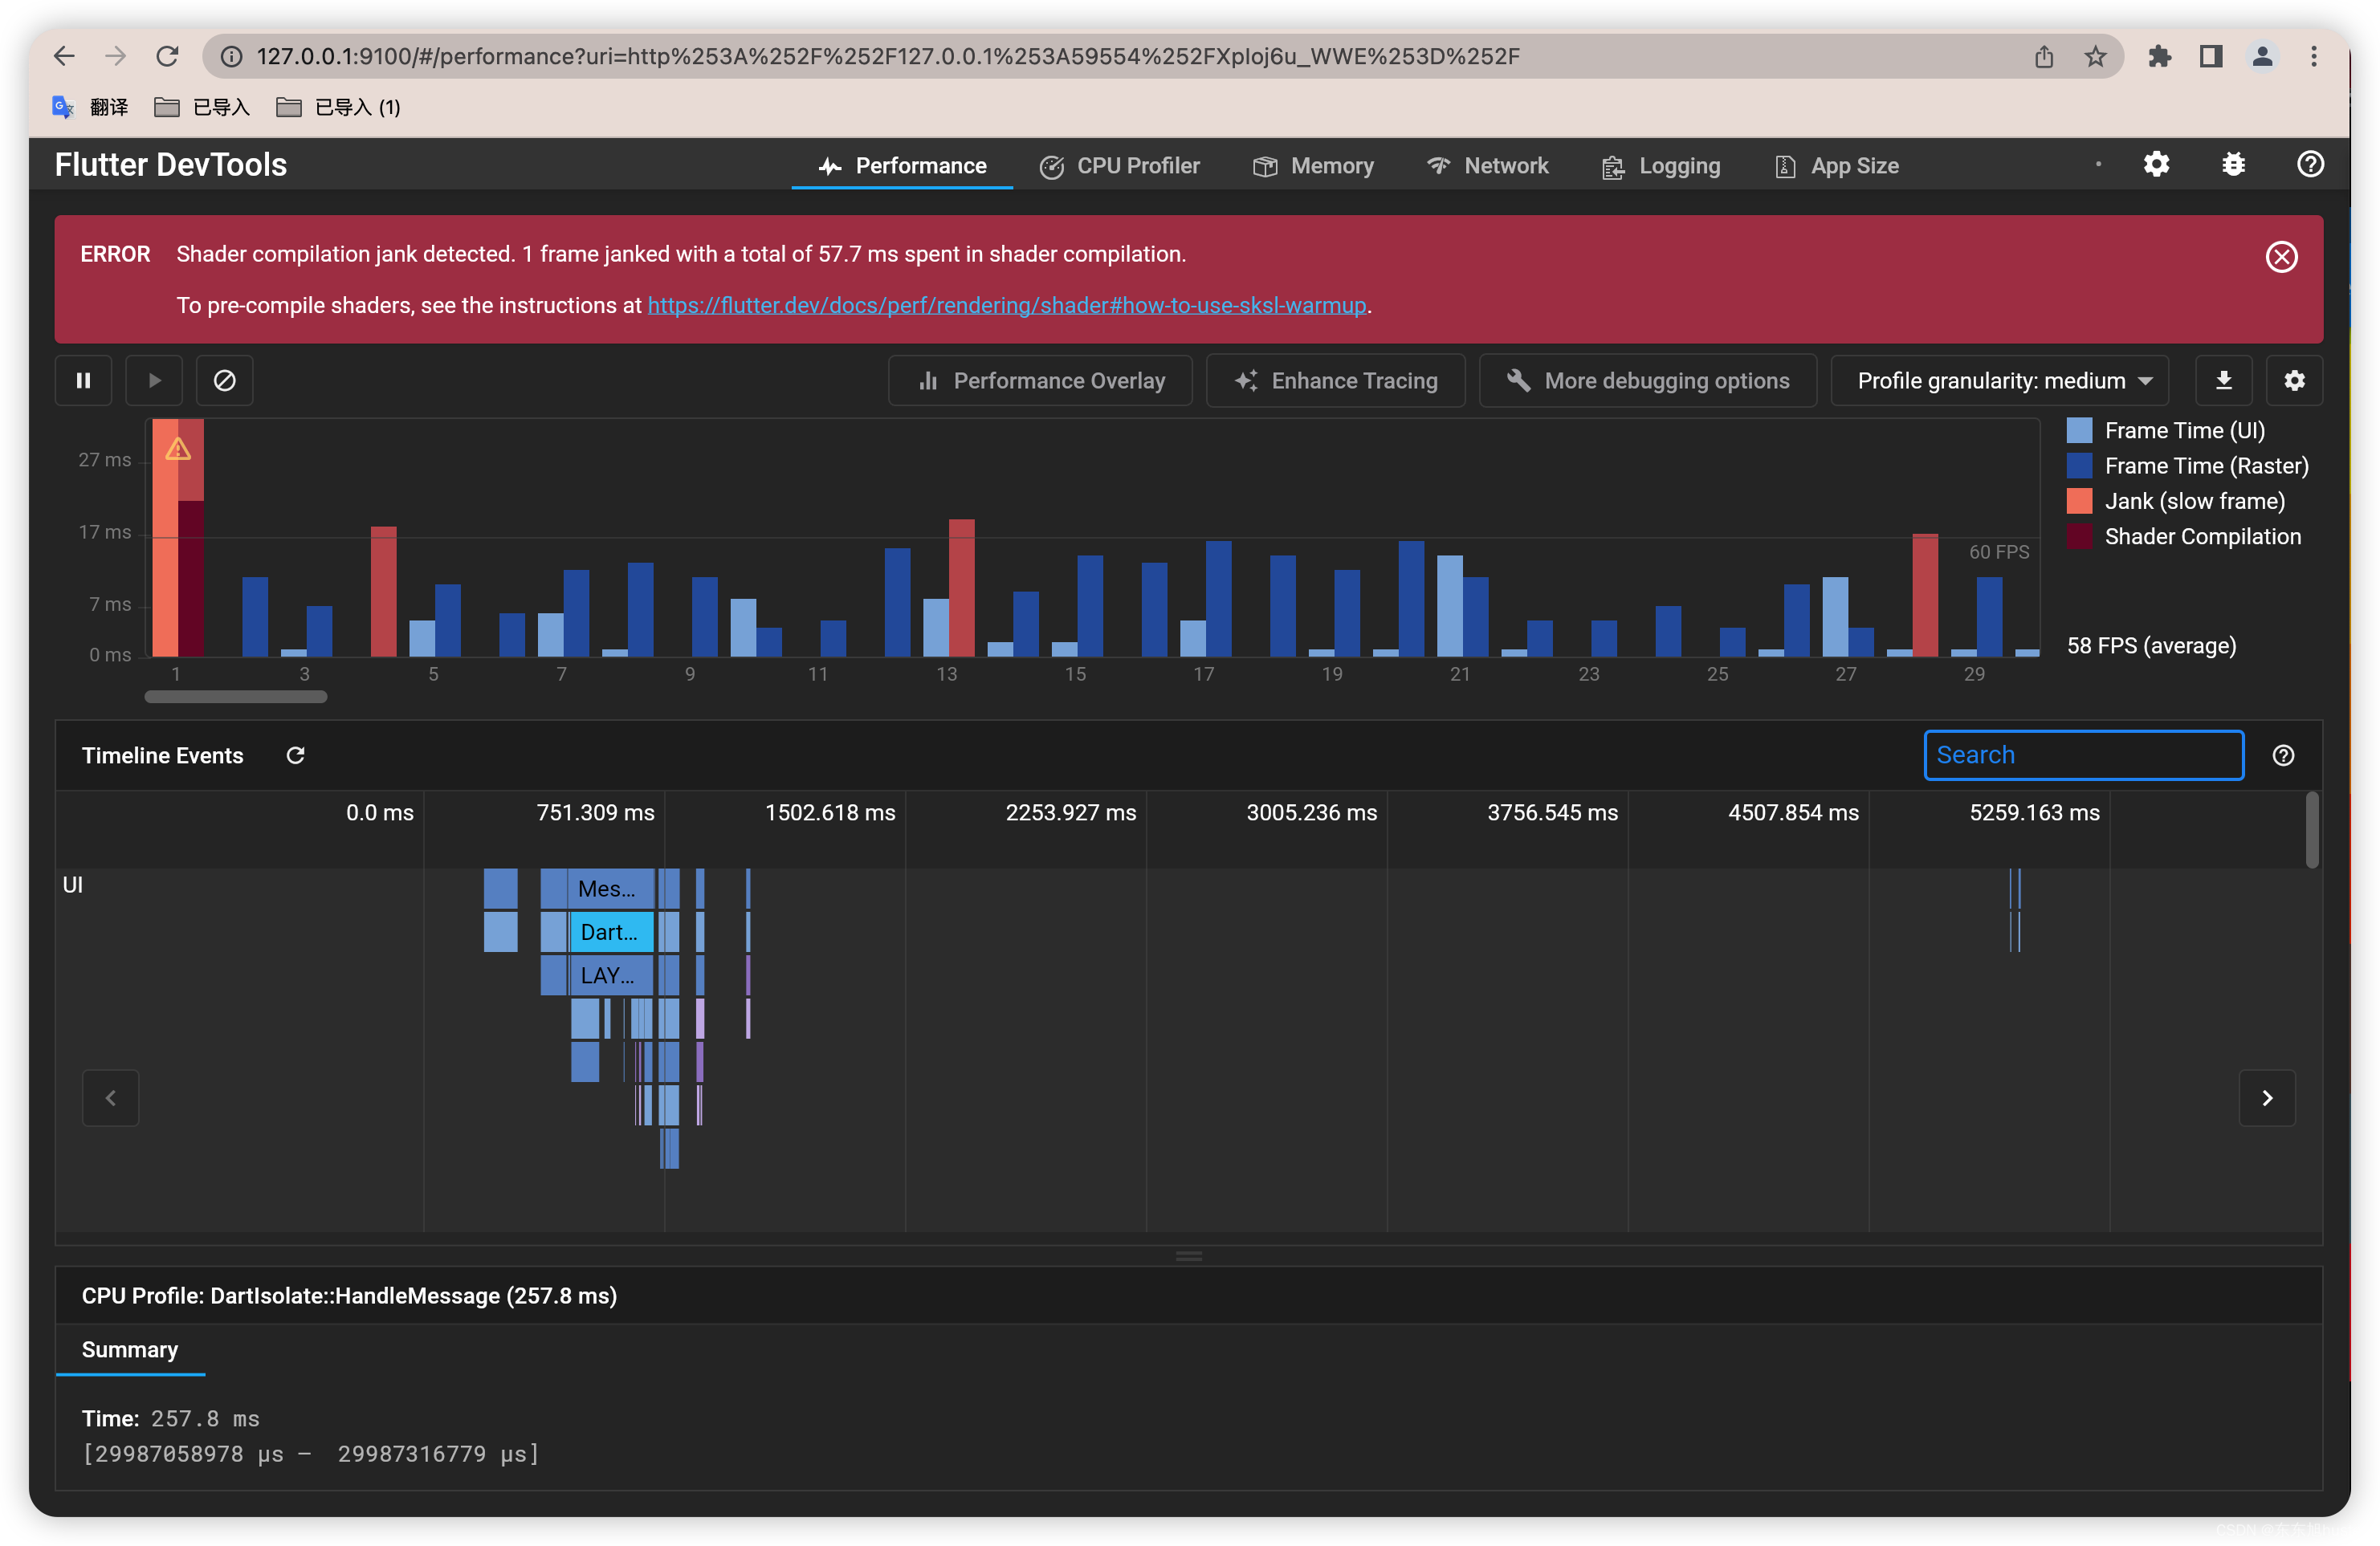Open the Chrome three-dot menu
This screenshot has height=1546, width=2380.
[2313, 57]
